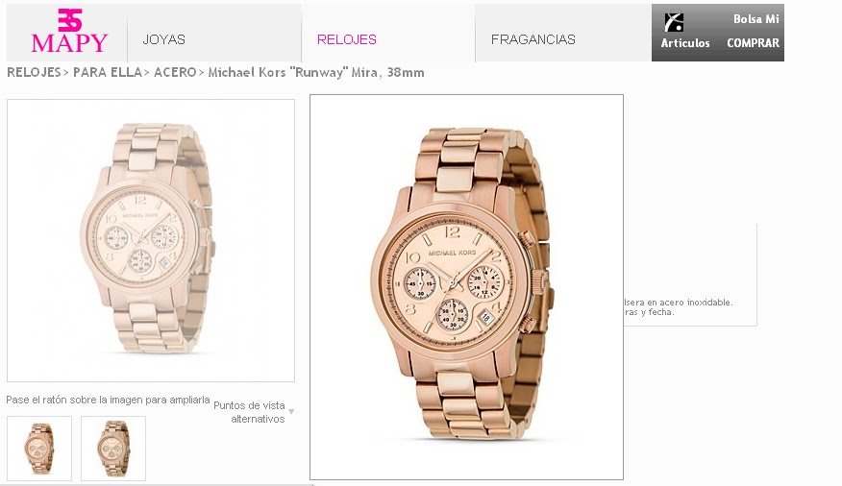Click the MAPY pink logo
The image size is (842, 486).
coord(69,31)
